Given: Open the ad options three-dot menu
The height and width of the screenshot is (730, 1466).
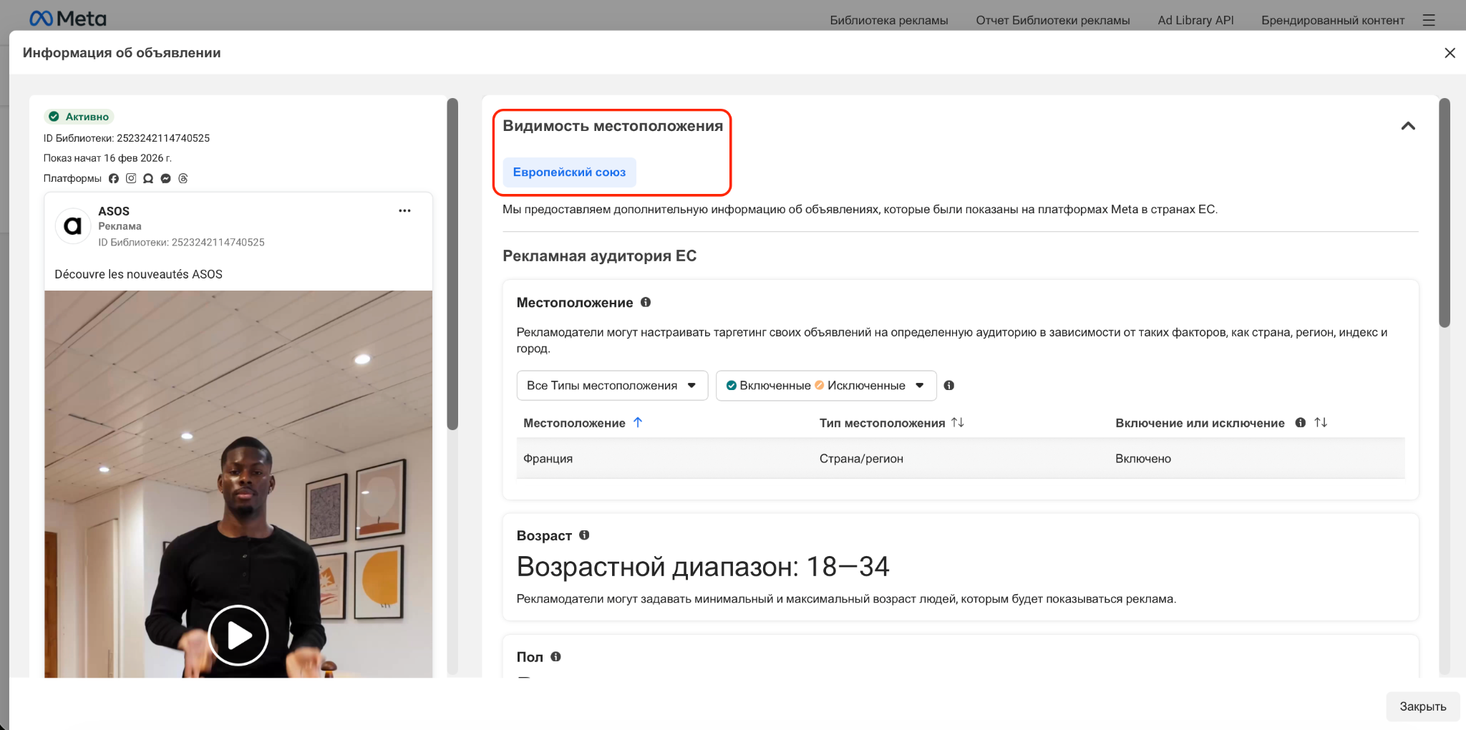Looking at the screenshot, I should 404,210.
